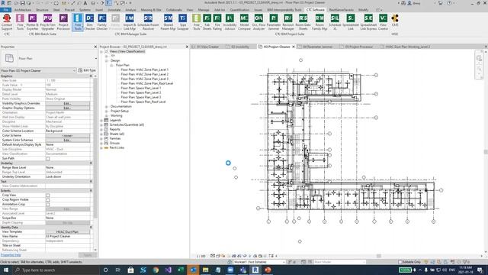Switch to Systems ribbon tab
488x275 pixels.
click(x=85, y=10)
